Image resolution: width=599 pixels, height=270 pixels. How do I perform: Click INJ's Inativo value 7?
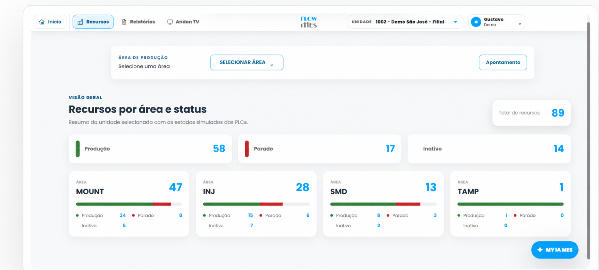252,226
